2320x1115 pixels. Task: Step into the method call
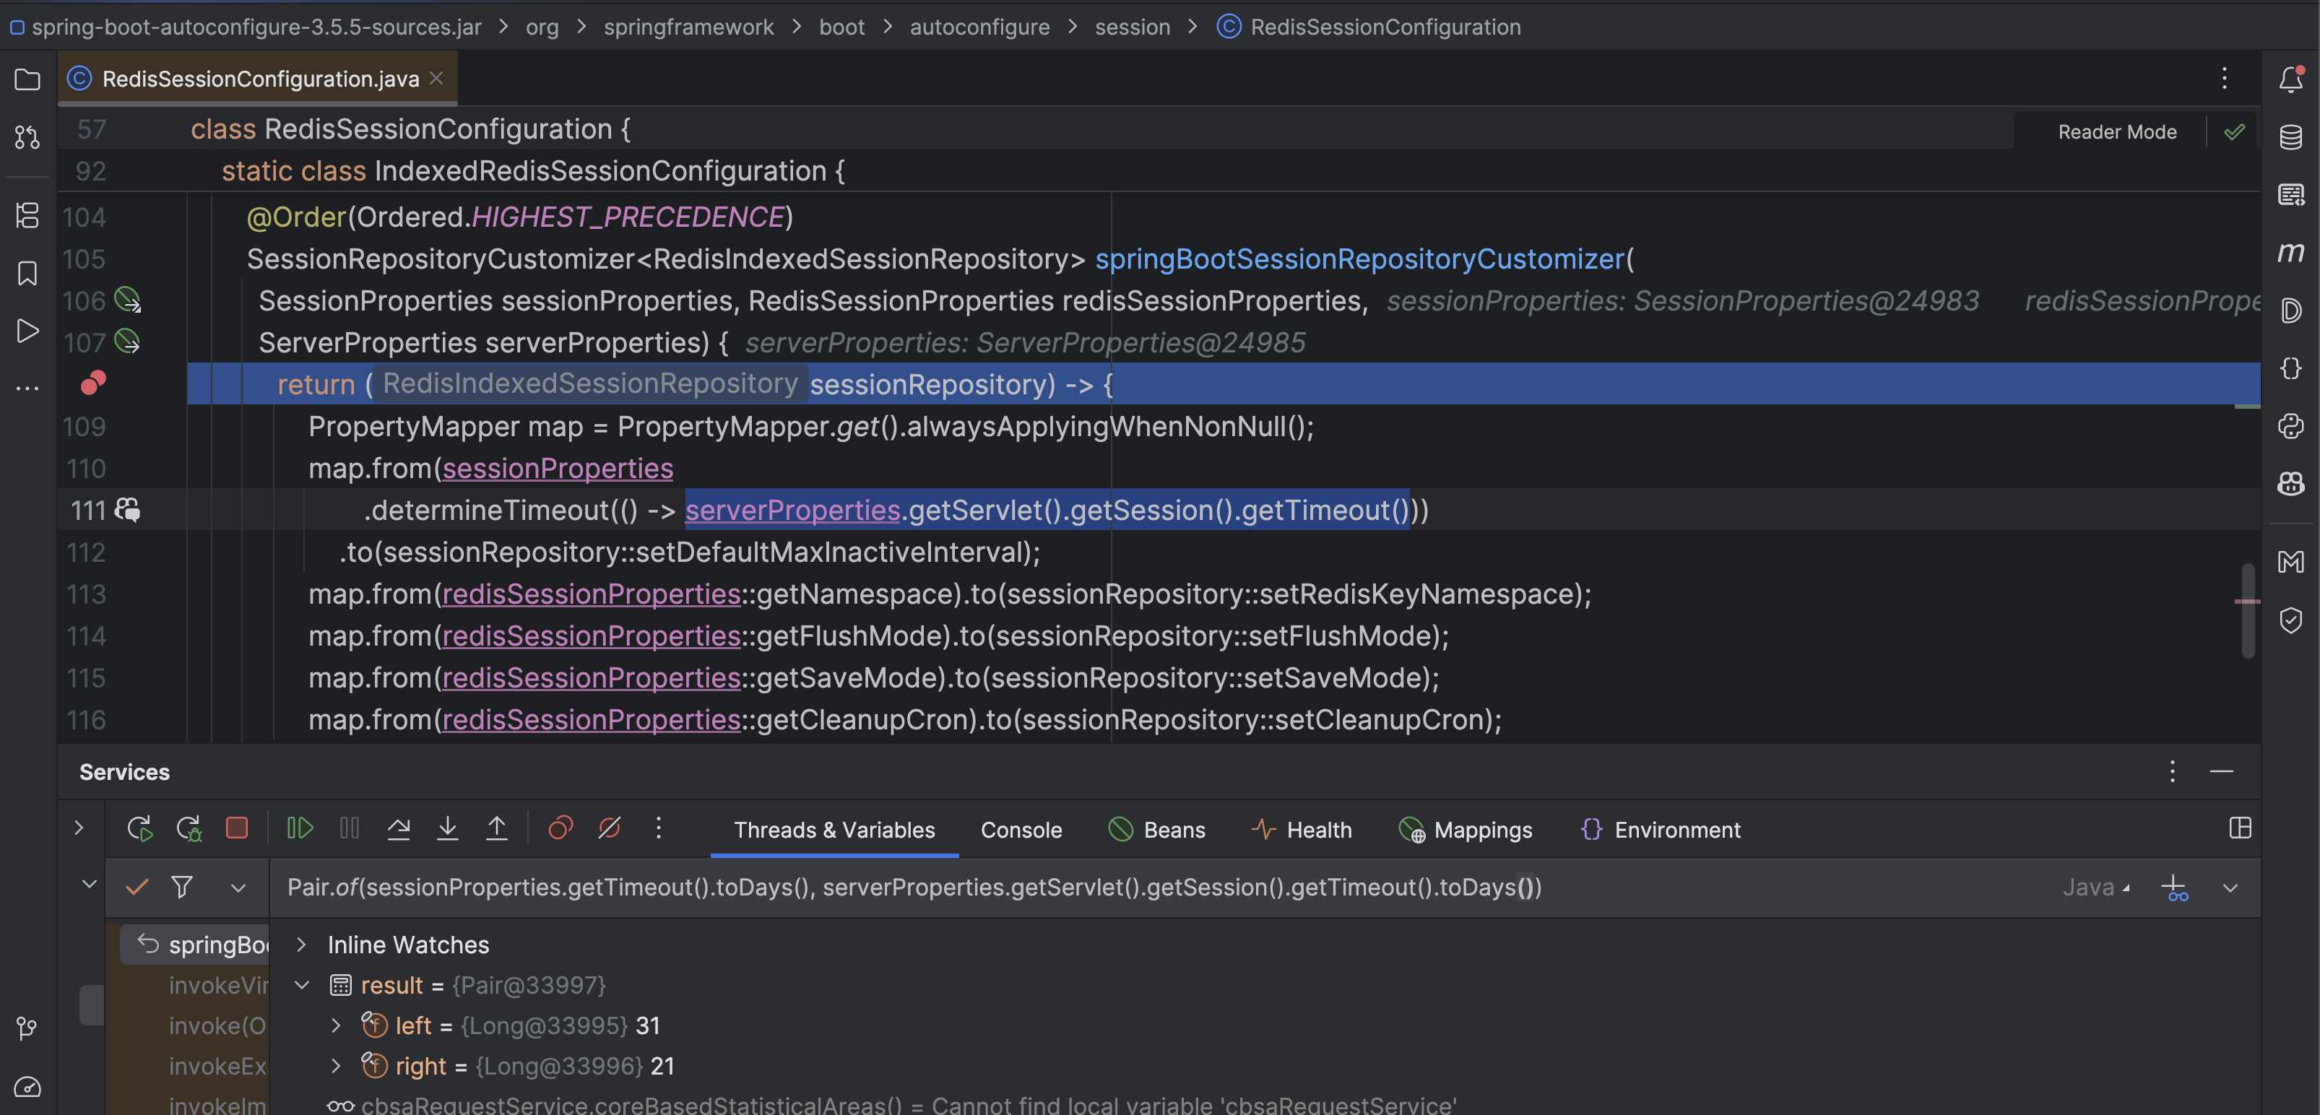click(448, 828)
